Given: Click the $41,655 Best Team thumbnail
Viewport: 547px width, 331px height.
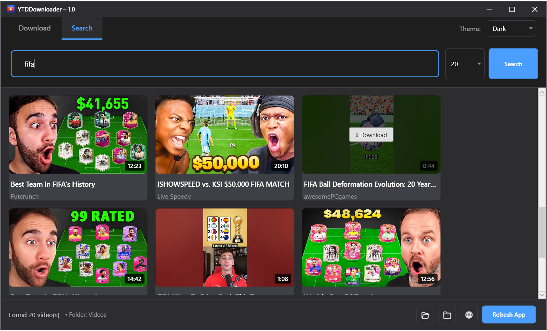Looking at the screenshot, I should (78, 134).
